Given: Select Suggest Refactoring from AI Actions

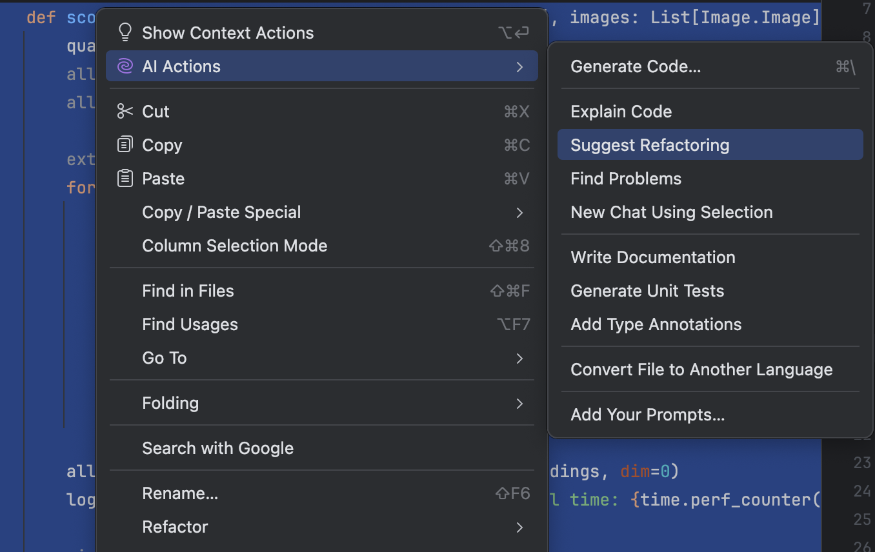Looking at the screenshot, I should pos(650,145).
